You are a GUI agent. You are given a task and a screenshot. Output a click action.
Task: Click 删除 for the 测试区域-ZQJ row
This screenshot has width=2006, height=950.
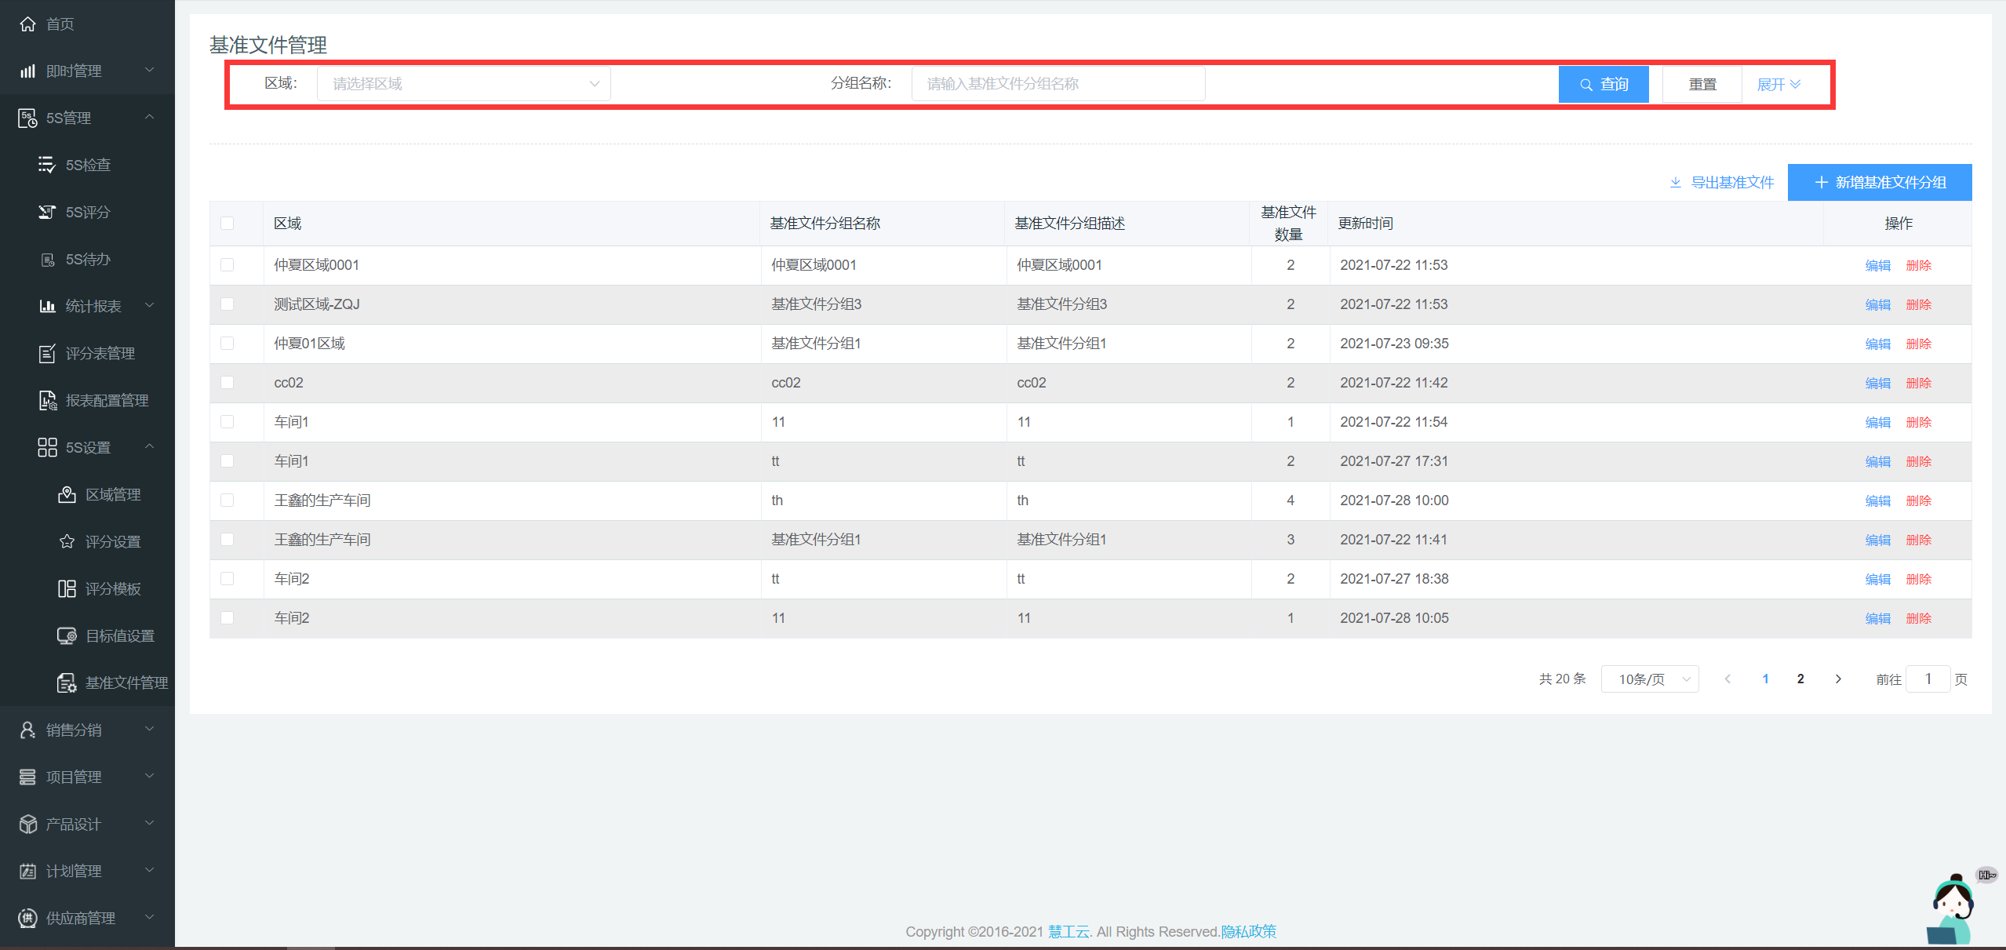[x=1918, y=304]
